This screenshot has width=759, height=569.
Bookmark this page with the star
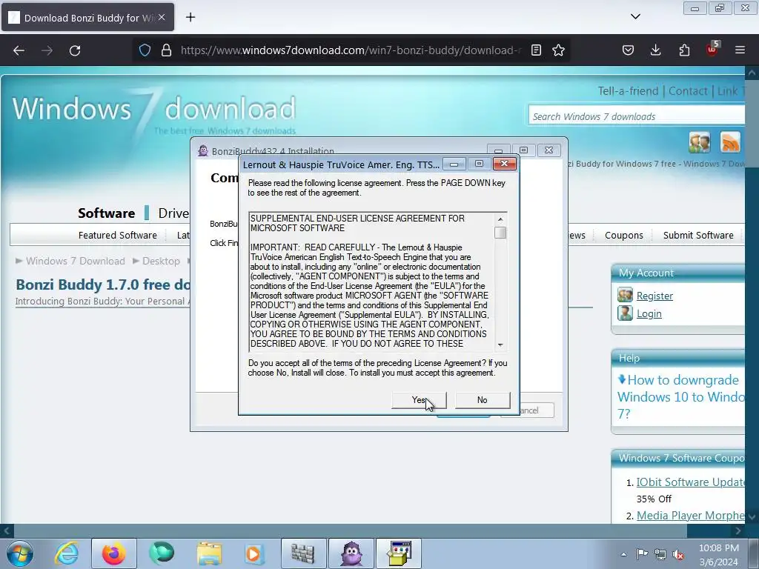point(559,50)
